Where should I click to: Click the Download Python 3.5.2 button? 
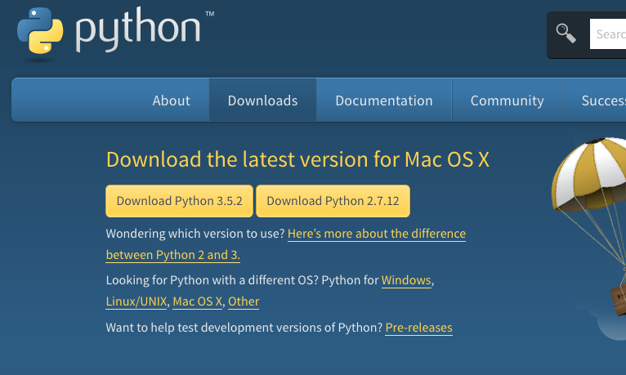tap(179, 201)
